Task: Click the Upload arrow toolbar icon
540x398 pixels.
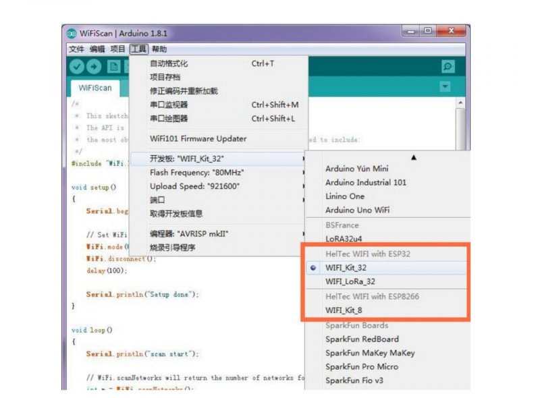Action: (x=94, y=67)
